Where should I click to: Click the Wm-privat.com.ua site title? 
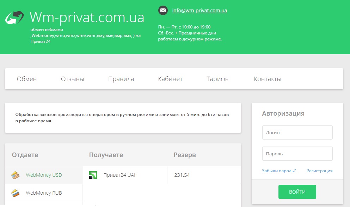[87, 17]
